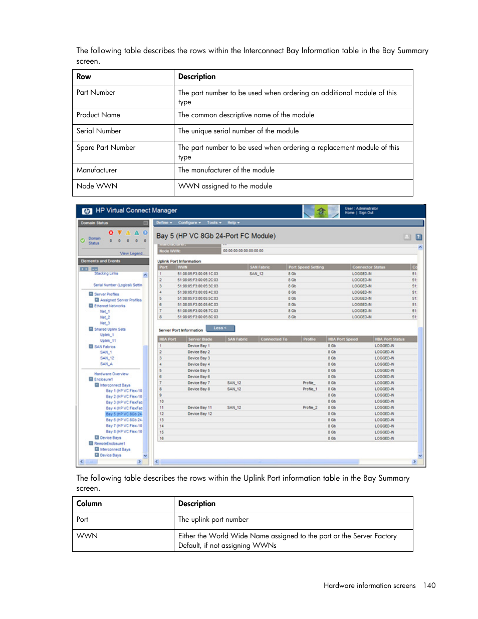
Task: Collapse the RemoteEnclosure1 tree node
Action: click(91, 443)
